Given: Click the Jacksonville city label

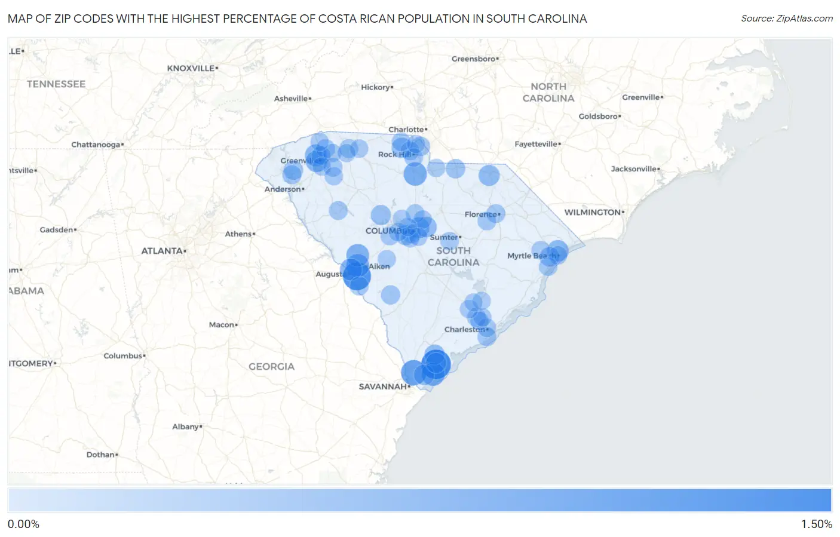Looking at the screenshot, I should click(x=635, y=169).
